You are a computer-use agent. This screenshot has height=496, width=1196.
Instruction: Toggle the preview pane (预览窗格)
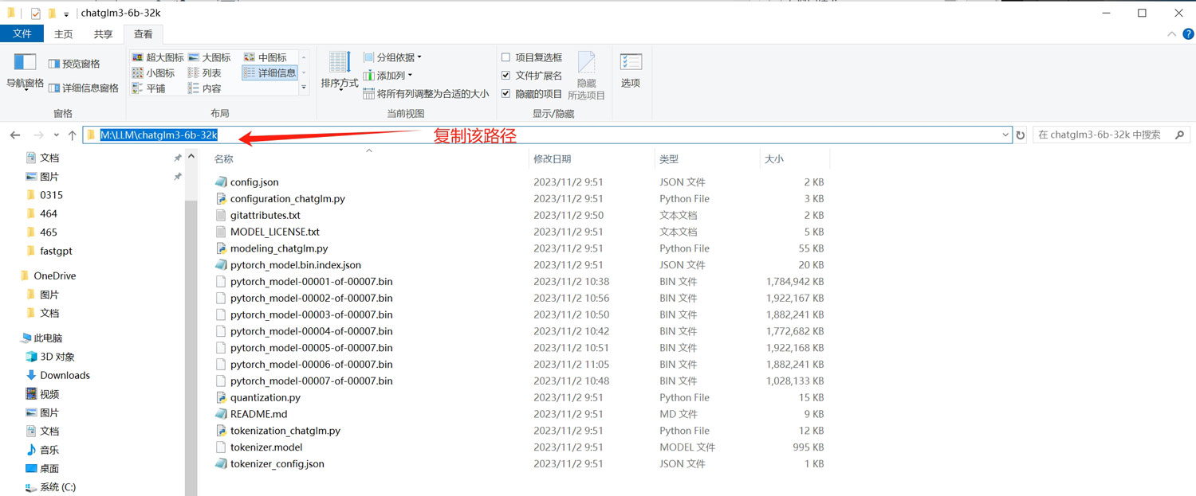[74, 64]
